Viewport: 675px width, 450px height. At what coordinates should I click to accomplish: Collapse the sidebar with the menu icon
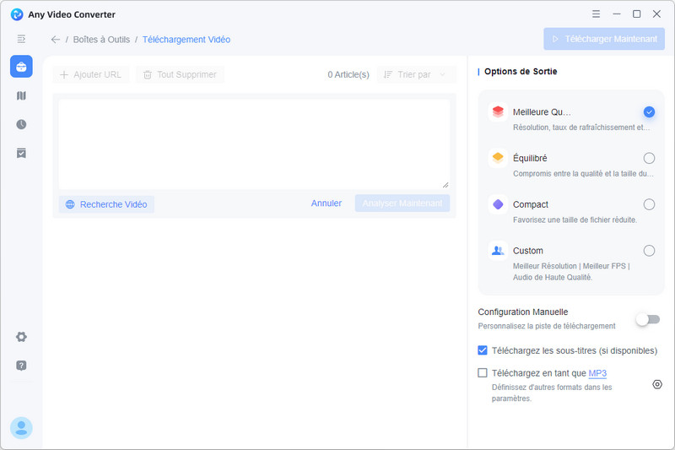[x=21, y=39]
